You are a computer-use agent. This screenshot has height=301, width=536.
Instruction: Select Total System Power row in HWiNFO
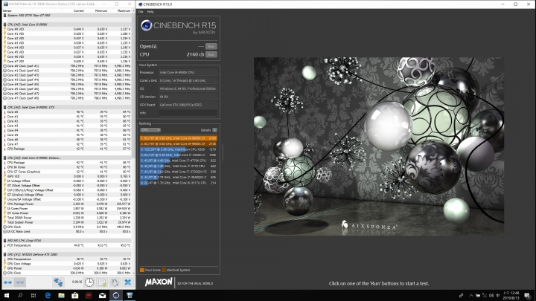[x=67, y=222]
